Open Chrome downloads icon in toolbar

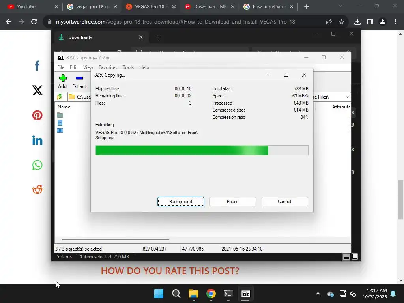tap(357, 22)
